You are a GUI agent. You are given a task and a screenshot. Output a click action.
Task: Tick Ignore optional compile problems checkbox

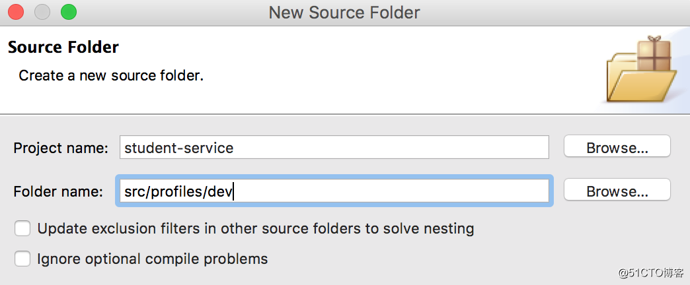[x=22, y=259]
